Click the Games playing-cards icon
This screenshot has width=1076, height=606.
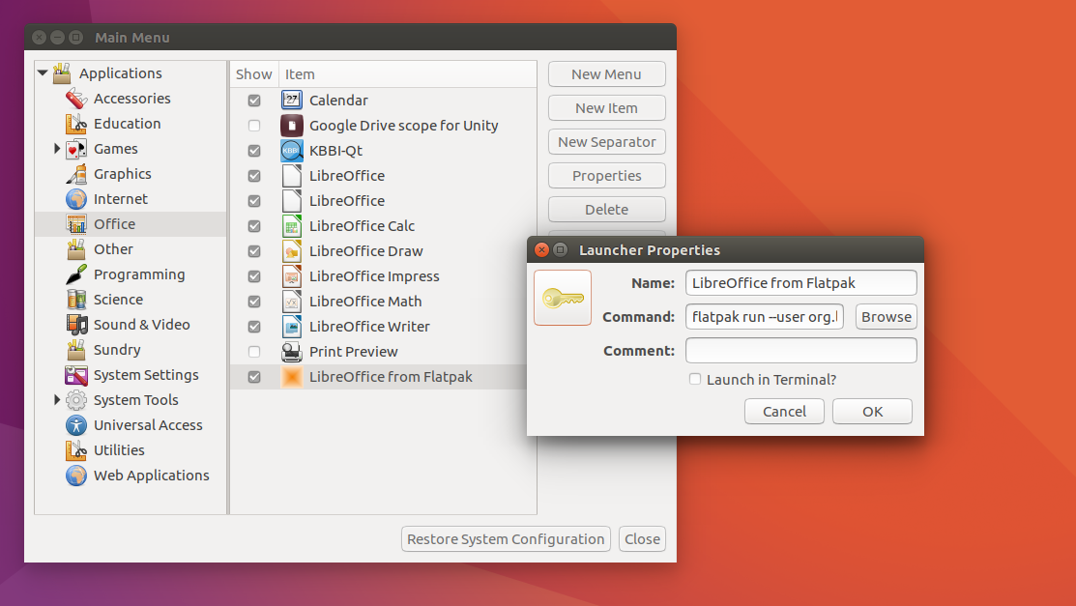(76, 149)
